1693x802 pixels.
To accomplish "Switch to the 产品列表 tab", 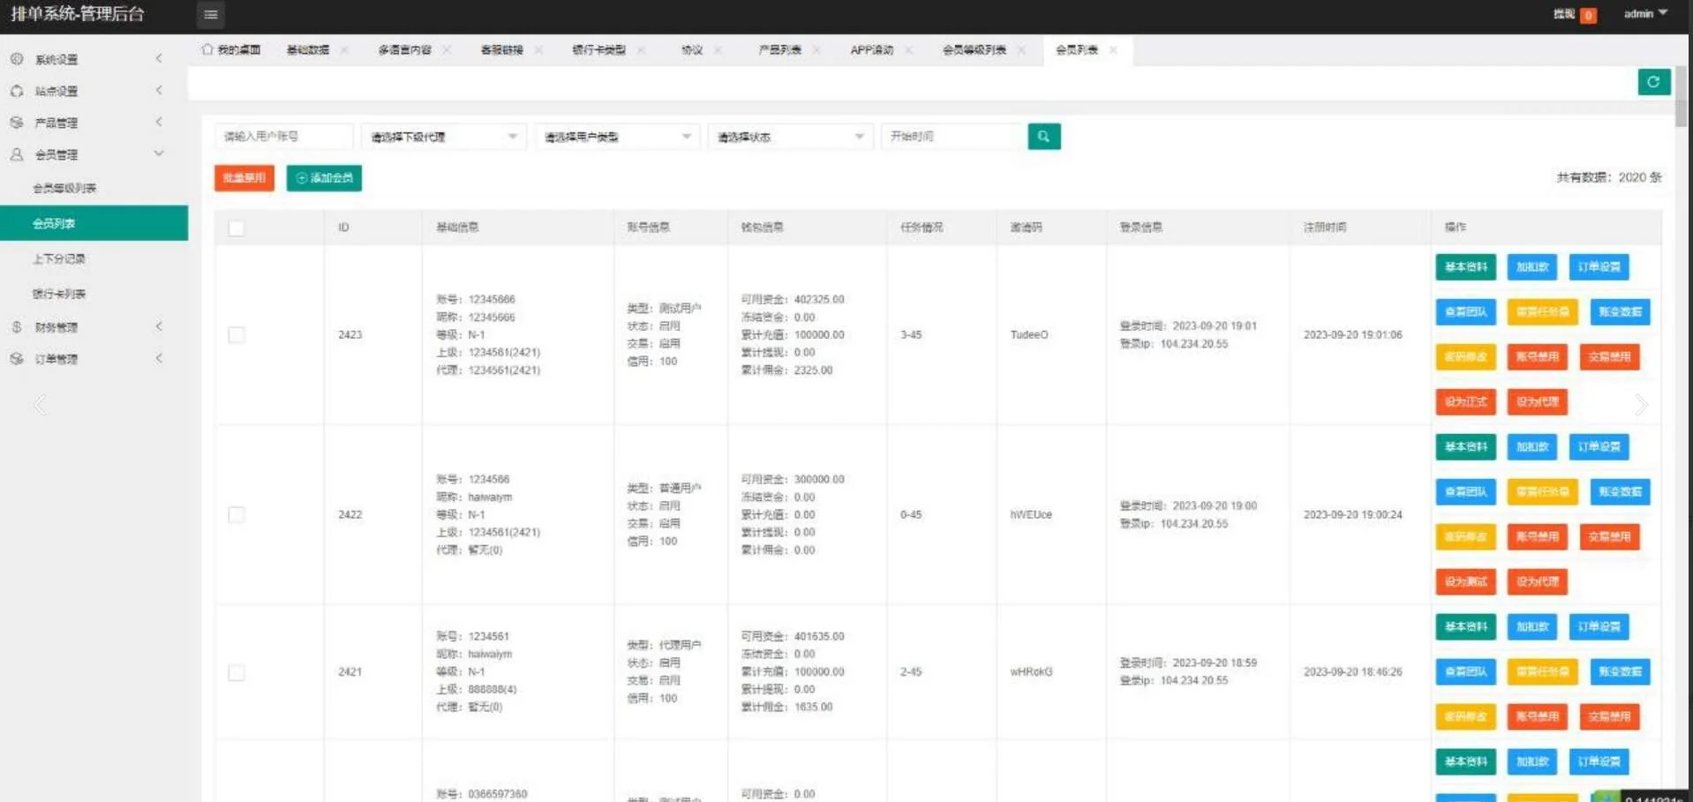I will click(779, 50).
